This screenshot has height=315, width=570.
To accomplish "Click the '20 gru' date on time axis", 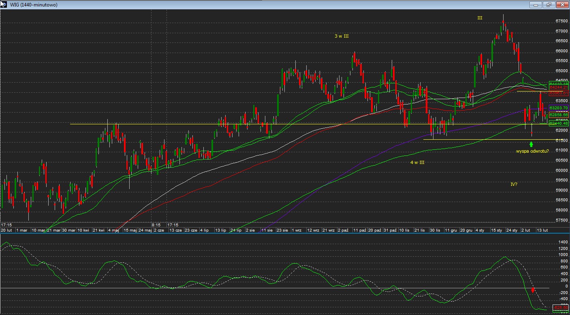I will (466, 230).
